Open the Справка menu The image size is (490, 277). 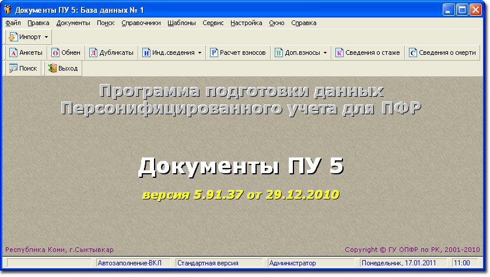304,23
